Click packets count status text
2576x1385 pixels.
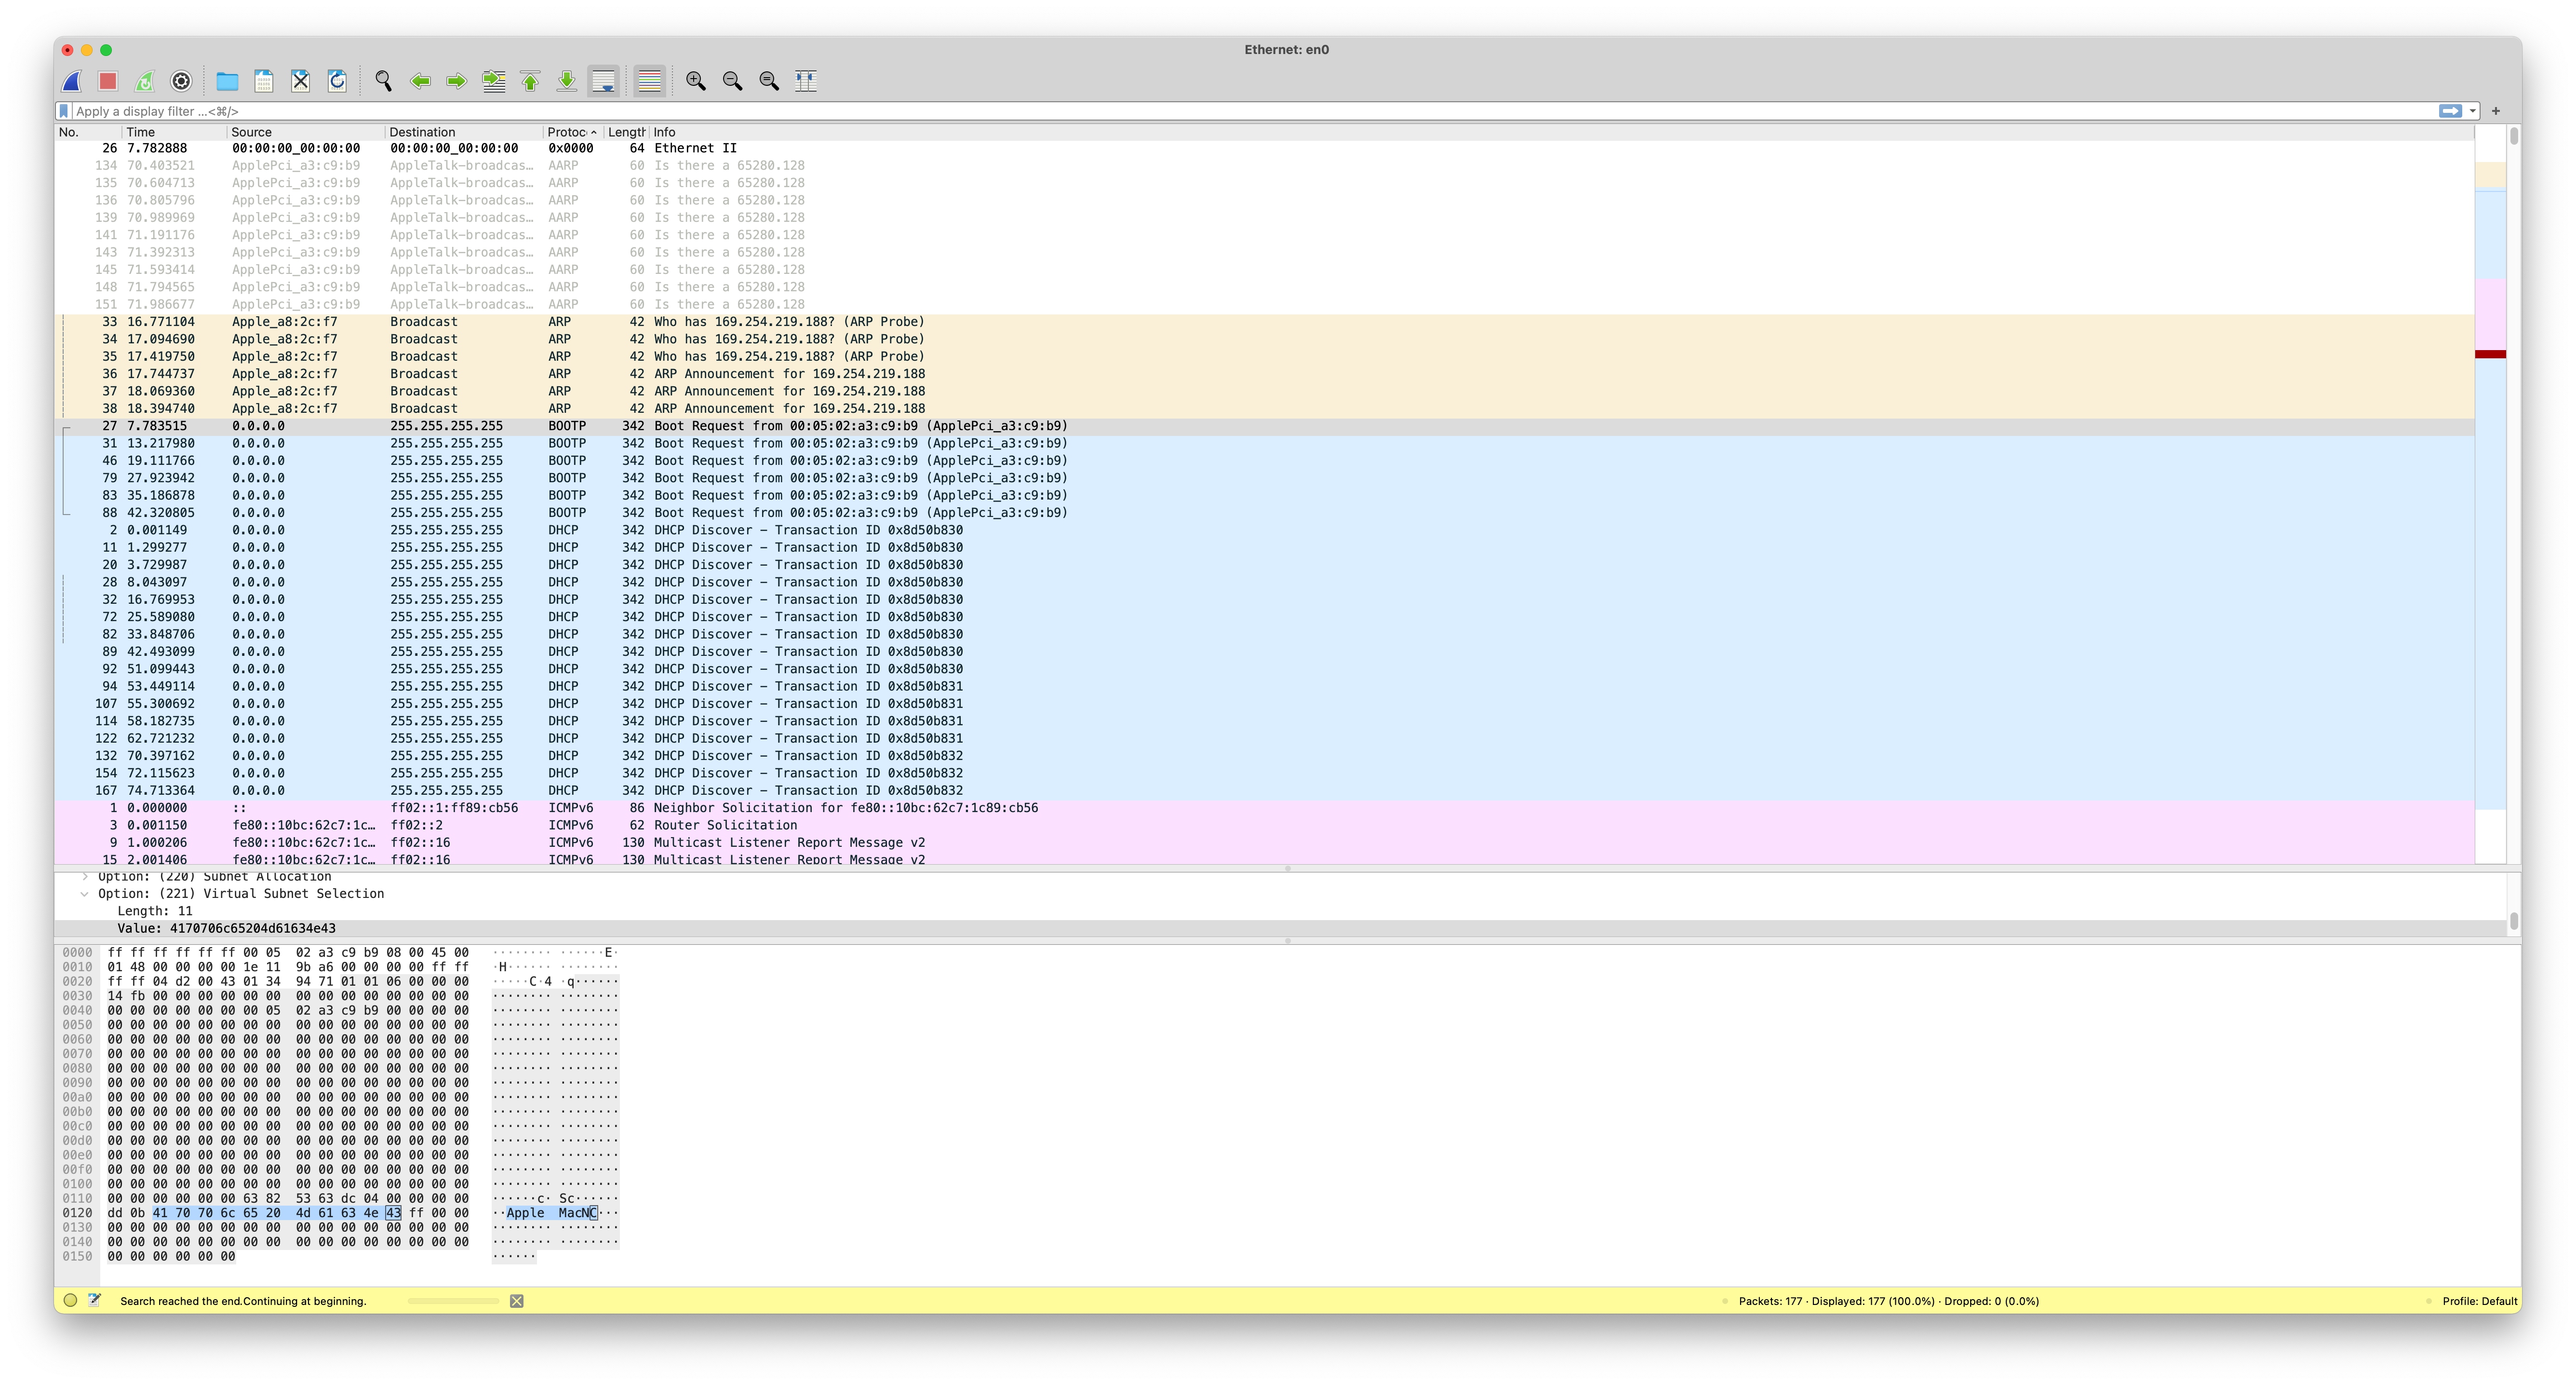1889,1301
